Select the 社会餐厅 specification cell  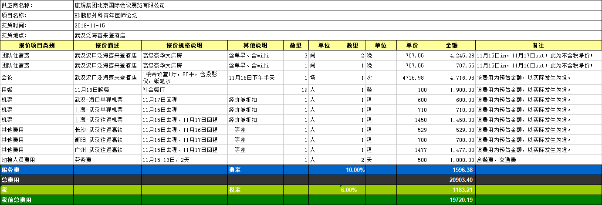184,90
